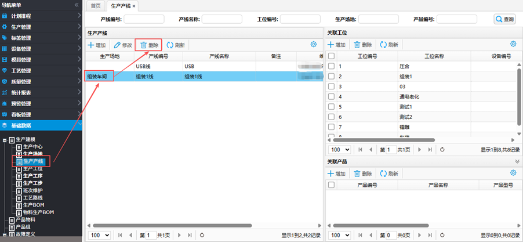Delete selected production line with 删除
523x242 pixels.
[149, 45]
